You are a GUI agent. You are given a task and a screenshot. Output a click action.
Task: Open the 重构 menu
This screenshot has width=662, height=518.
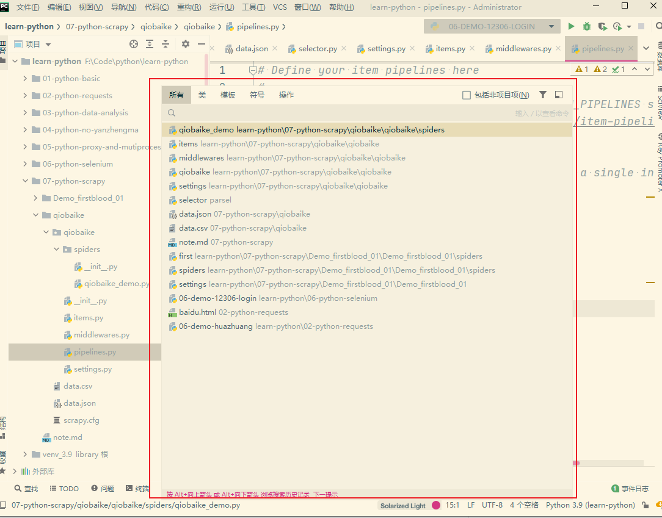click(x=189, y=7)
